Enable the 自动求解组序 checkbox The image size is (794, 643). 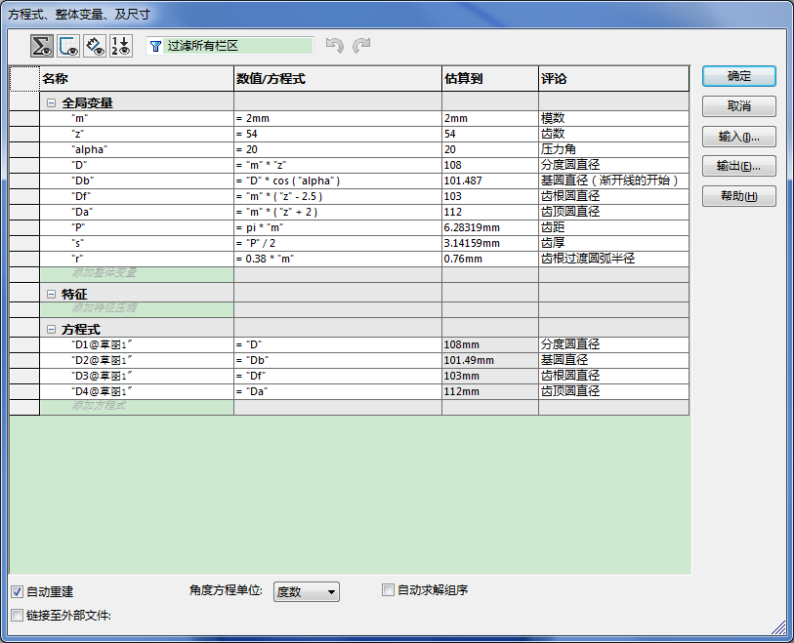[x=388, y=589]
